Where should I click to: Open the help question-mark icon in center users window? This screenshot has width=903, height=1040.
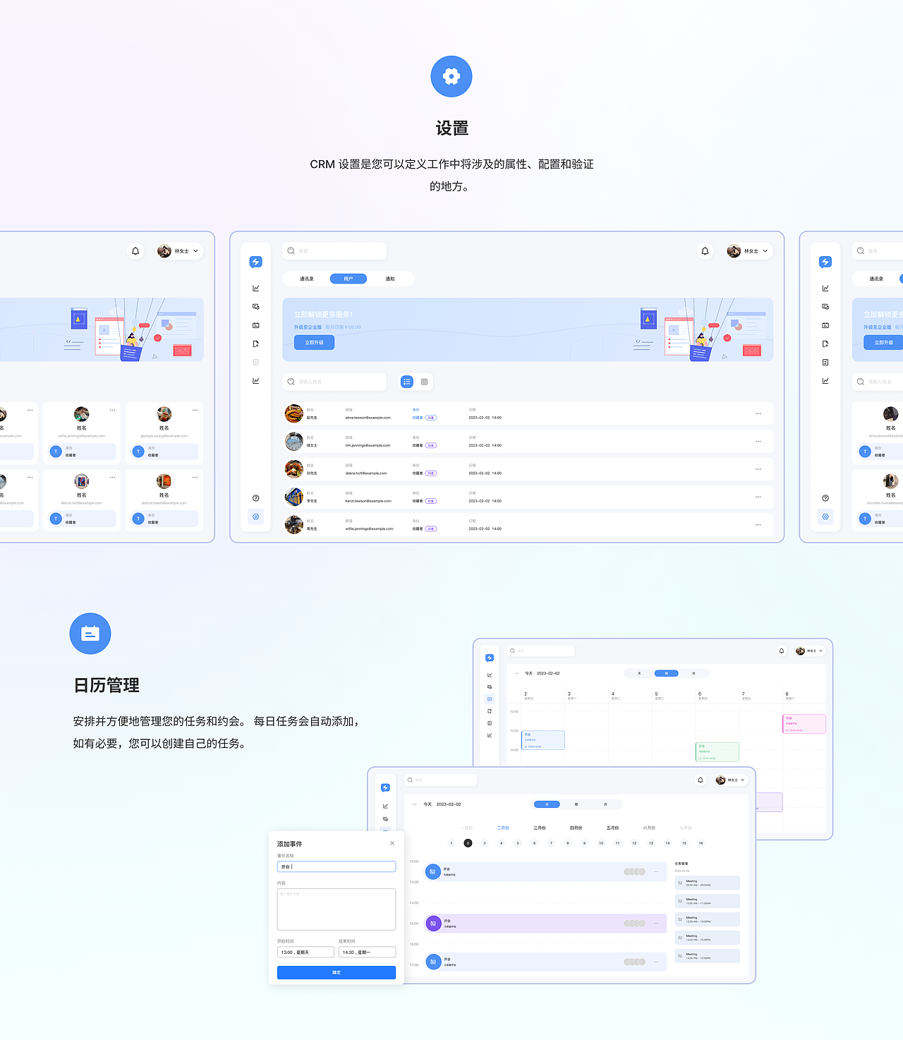[x=256, y=498]
